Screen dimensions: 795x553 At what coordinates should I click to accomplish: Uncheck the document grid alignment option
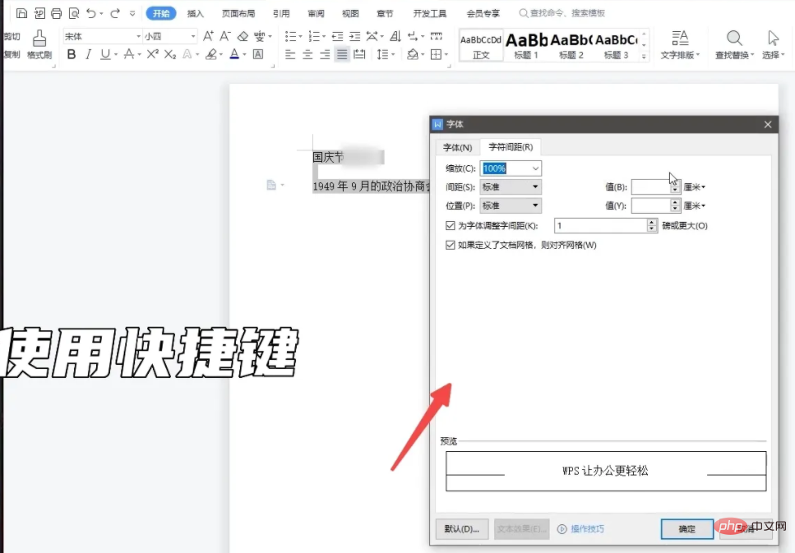pyautogui.click(x=451, y=244)
